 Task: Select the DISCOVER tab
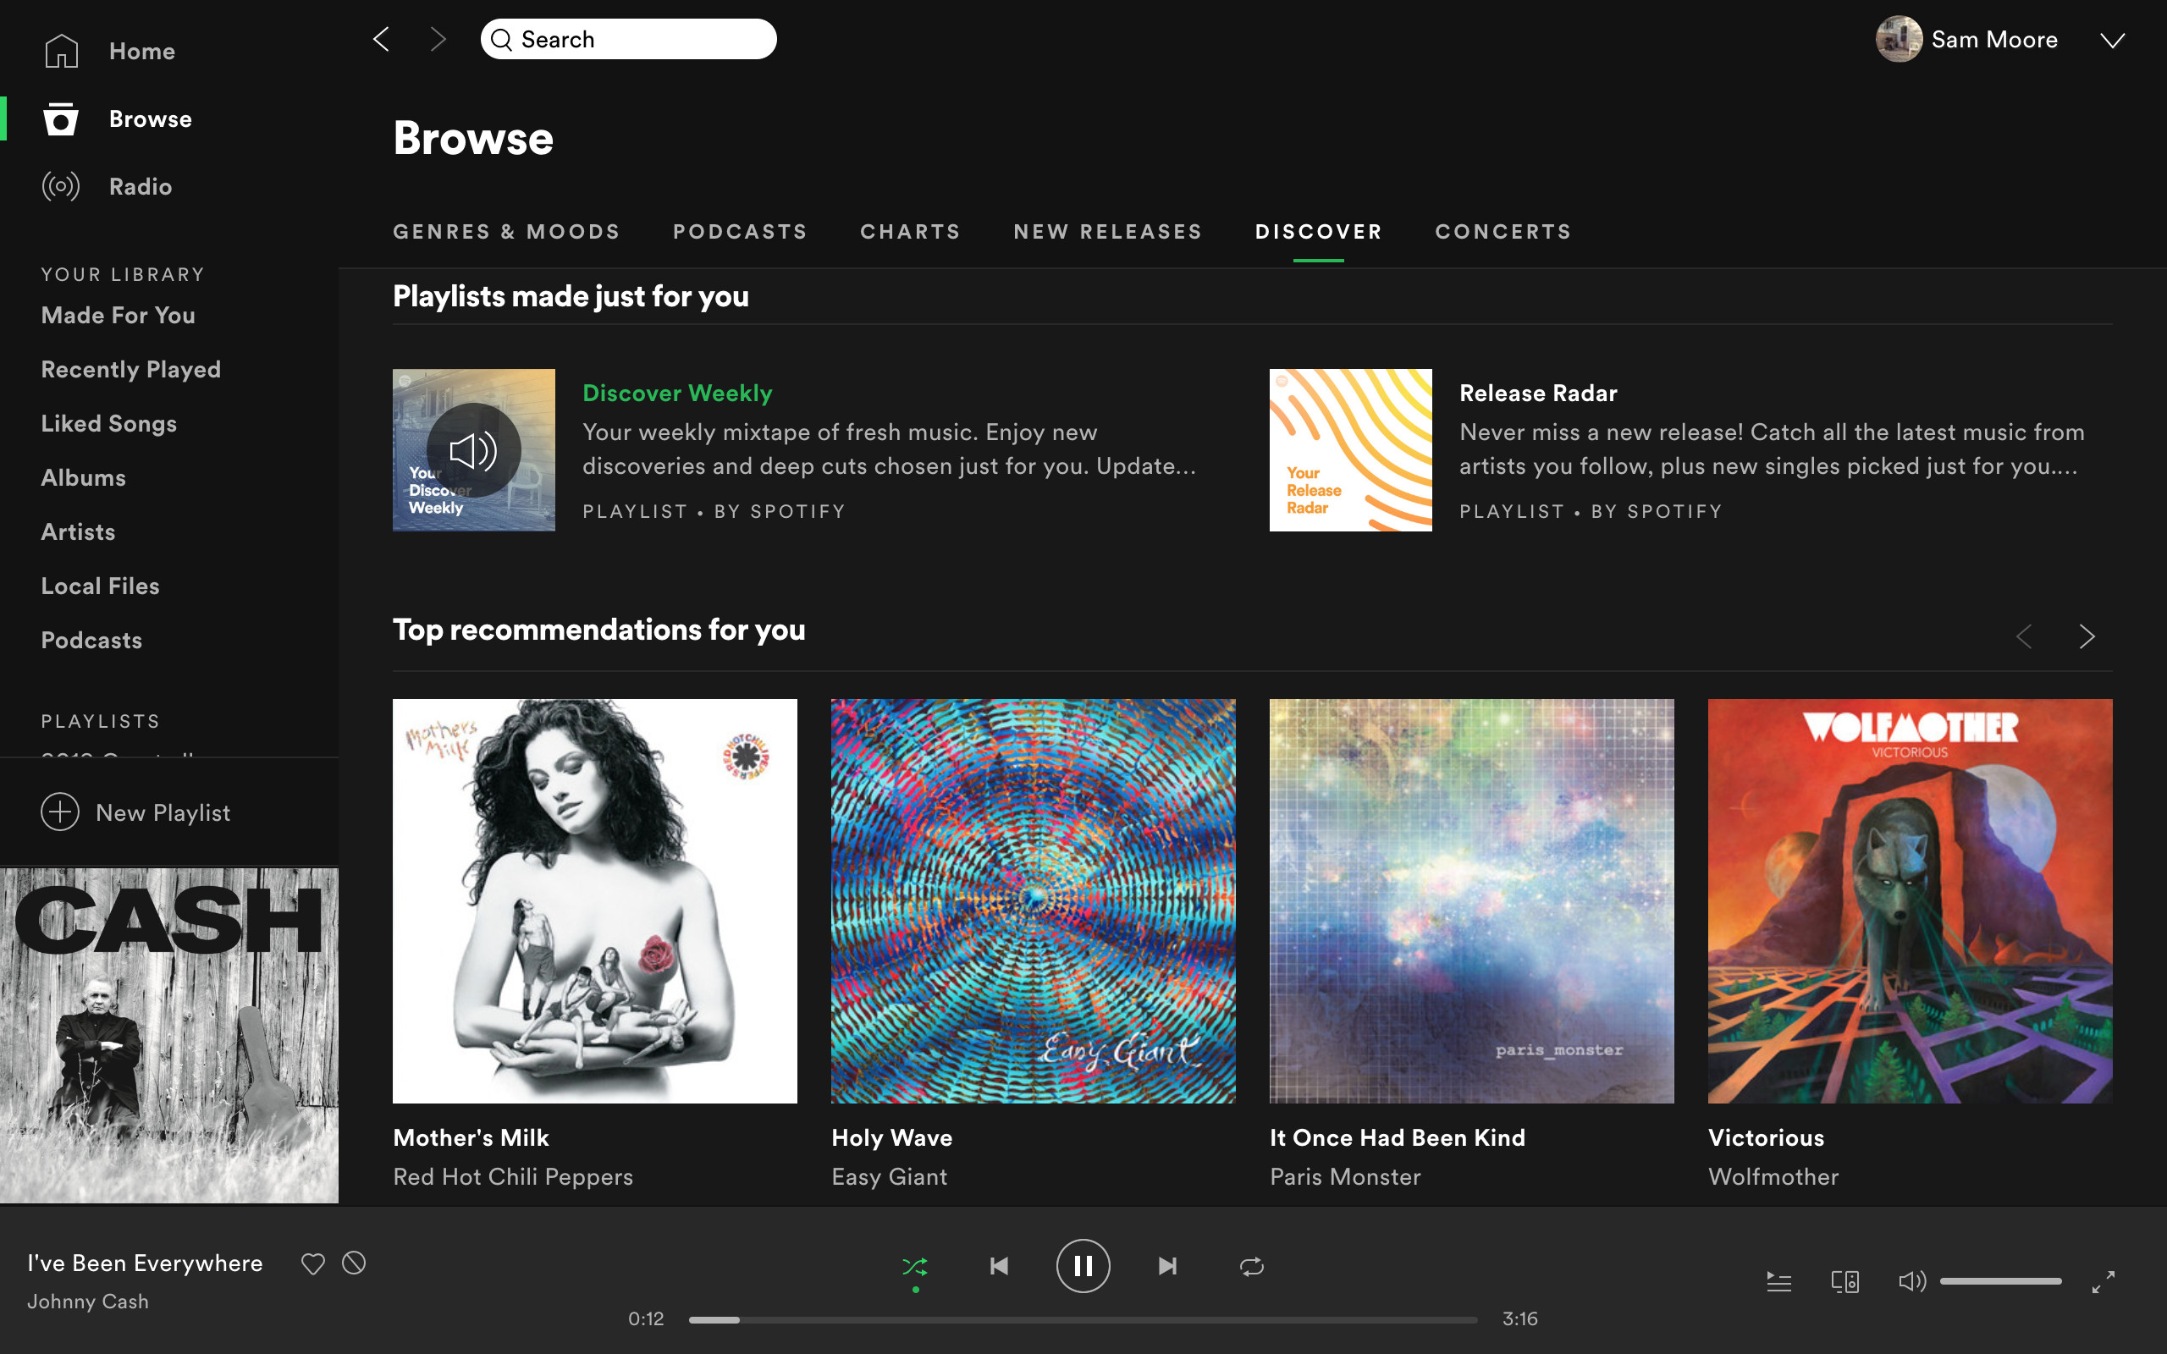[x=1318, y=231]
